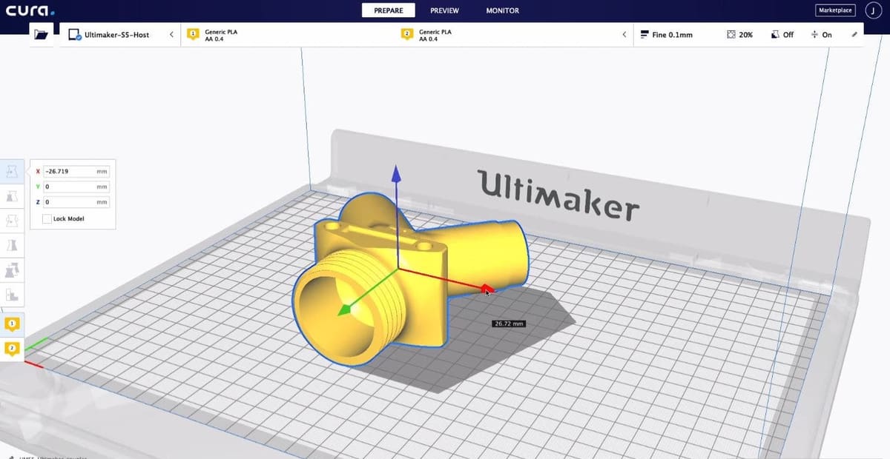Select the Move tool in the sidebar
The height and width of the screenshot is (459, 890).
pos(12,171)
